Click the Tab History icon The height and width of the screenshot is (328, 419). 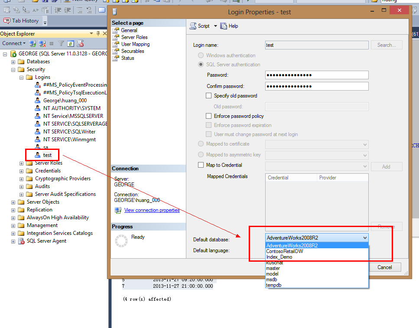(x=7, y=21)
